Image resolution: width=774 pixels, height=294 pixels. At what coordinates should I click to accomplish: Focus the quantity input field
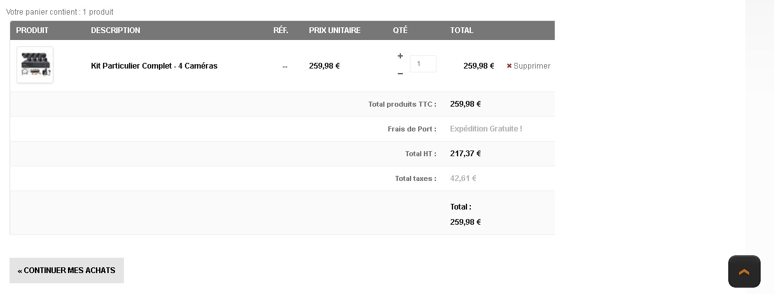(x=423, y=64)
